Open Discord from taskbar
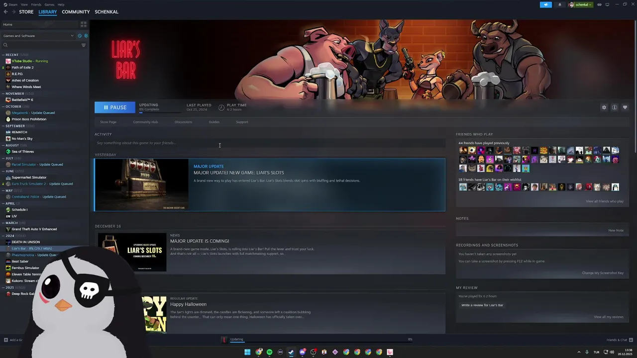Screen dimensions: 637x358 coord(302,352)
